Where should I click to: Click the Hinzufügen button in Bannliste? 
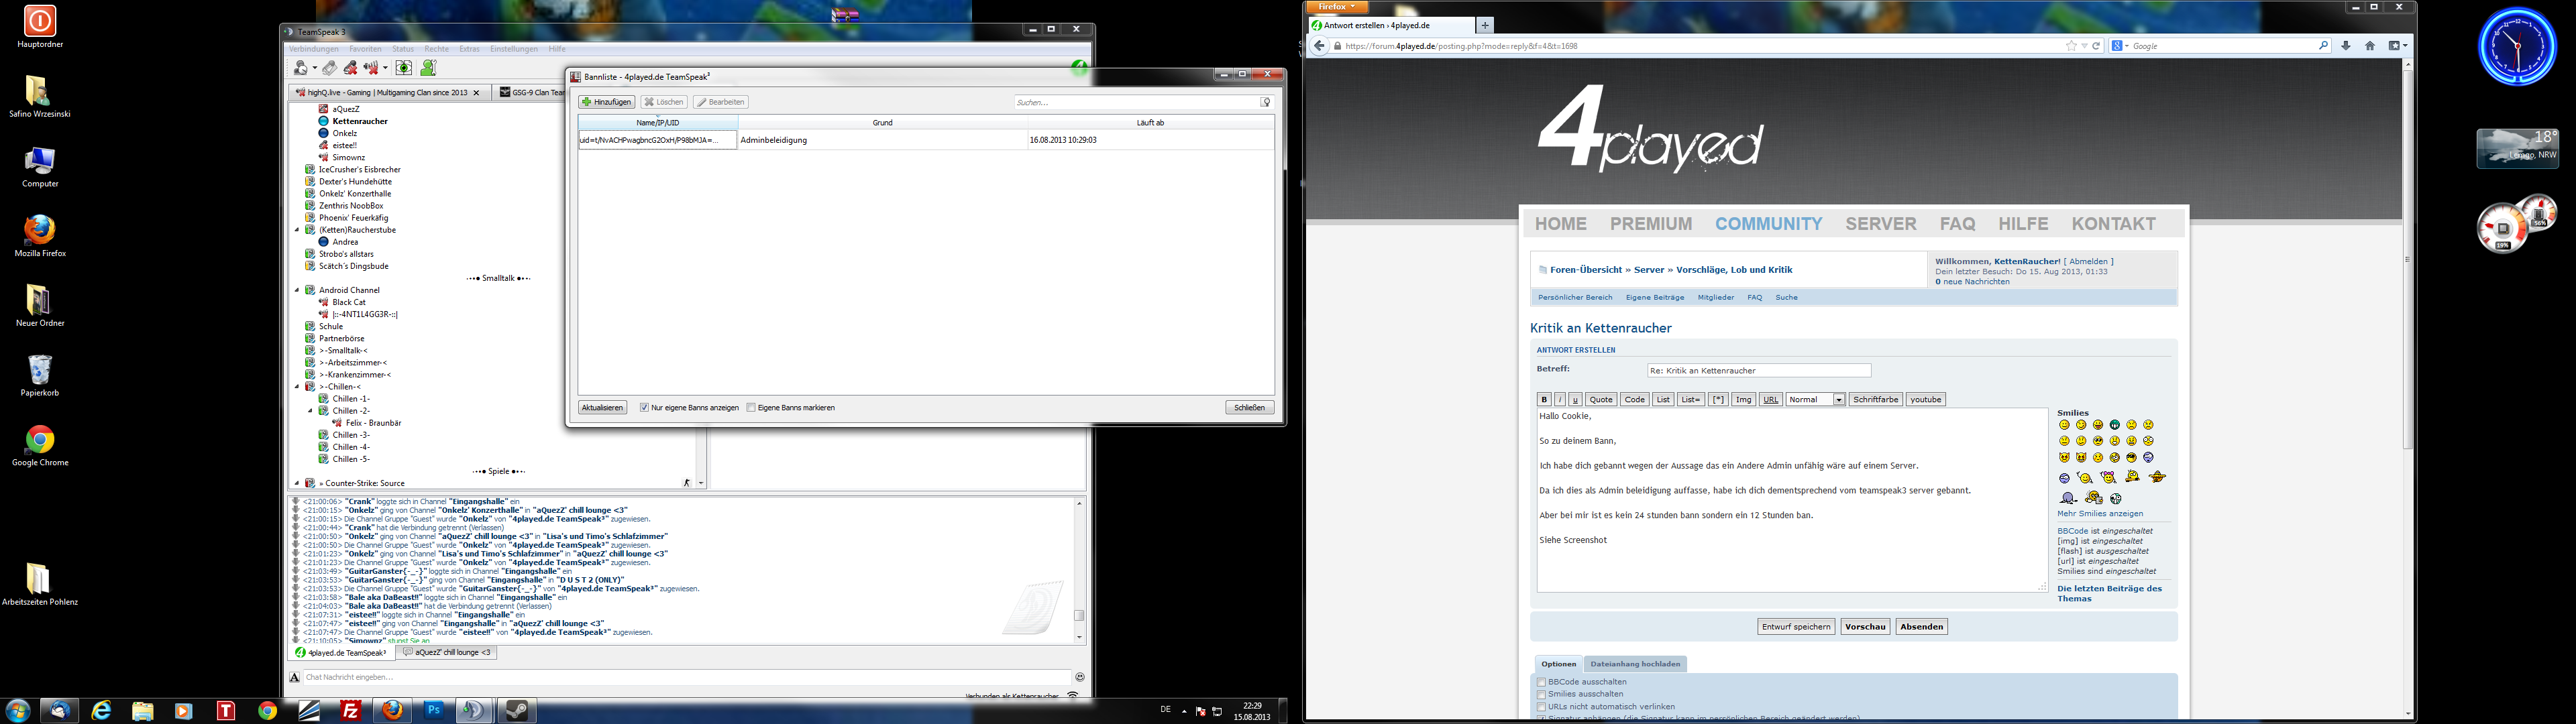(607, 102)
